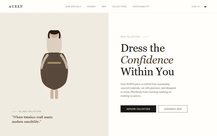
Task: Open the New Arrivals menu item
Action: click(x=73, y=7)
